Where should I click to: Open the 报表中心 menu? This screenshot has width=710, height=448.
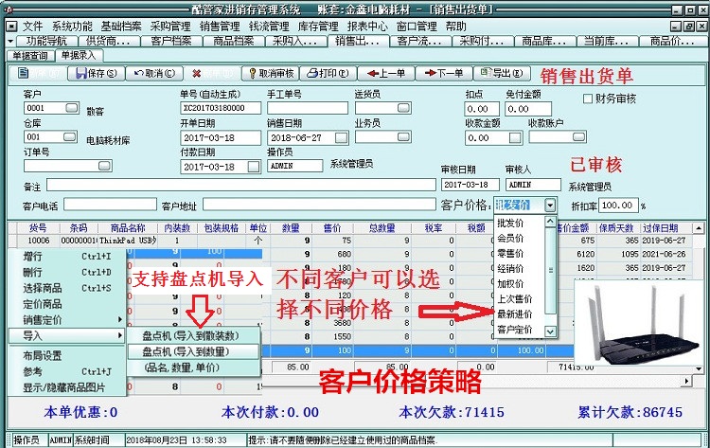pyautogui.click(x=367, y=27)
